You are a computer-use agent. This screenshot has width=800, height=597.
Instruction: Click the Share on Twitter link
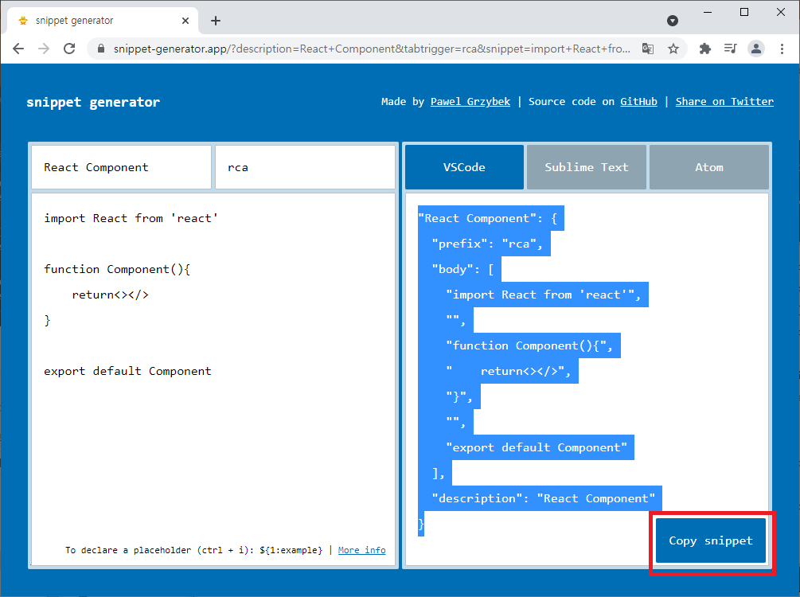(x=724, y=102)
